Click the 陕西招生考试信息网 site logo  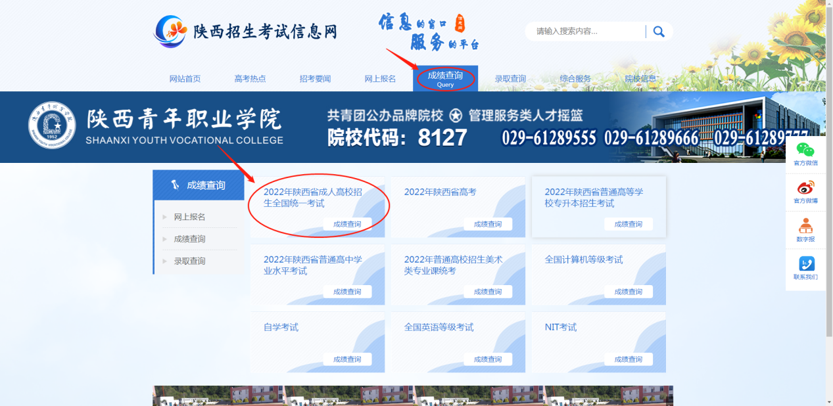tap(246, 32)
